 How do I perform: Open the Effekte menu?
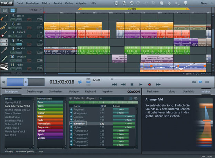[x=46, y=3]
